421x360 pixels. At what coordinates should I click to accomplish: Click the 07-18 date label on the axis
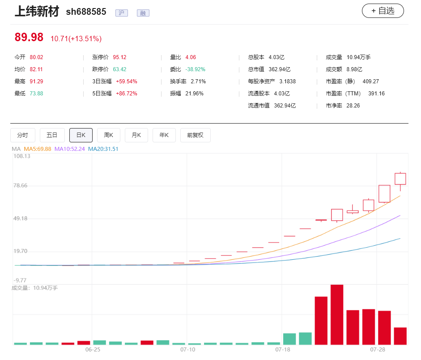click(283, 350)
